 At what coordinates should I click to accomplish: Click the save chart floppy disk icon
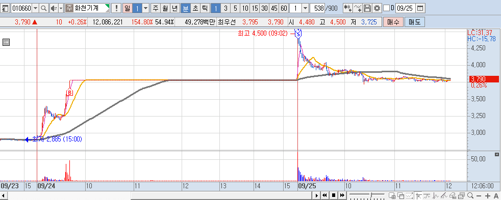368,8
